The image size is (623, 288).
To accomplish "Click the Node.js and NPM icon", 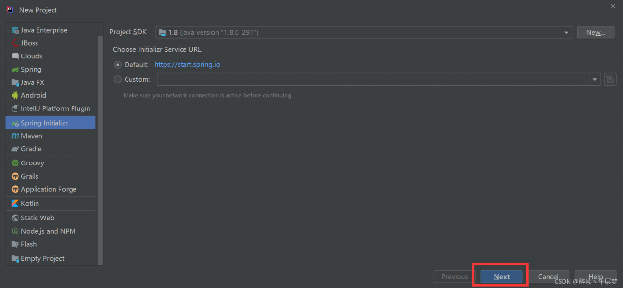I will (x=15, y=232).
